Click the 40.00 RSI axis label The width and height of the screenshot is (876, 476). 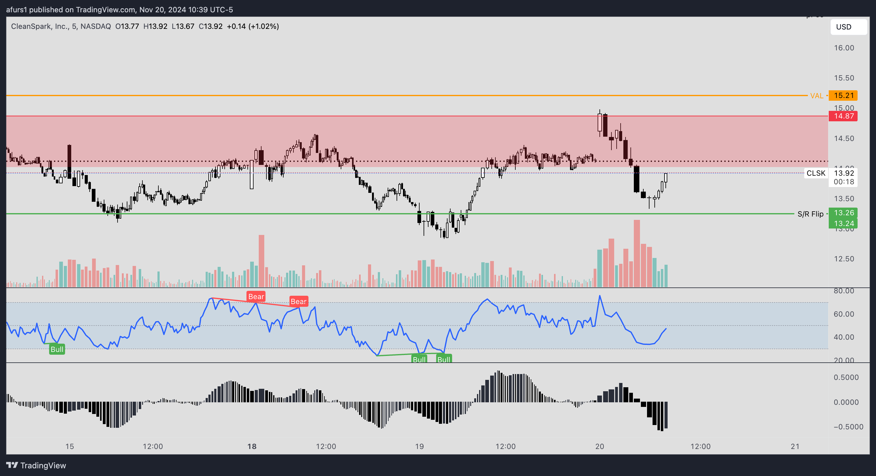(x=844, y=337)
